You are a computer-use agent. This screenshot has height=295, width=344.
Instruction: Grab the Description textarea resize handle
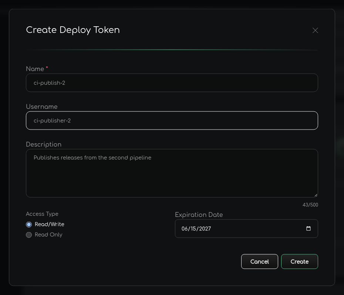[x=316, y=195]
